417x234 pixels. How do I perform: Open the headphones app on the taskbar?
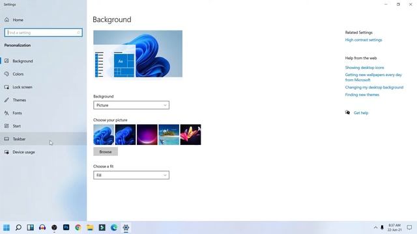click(42, 227)
